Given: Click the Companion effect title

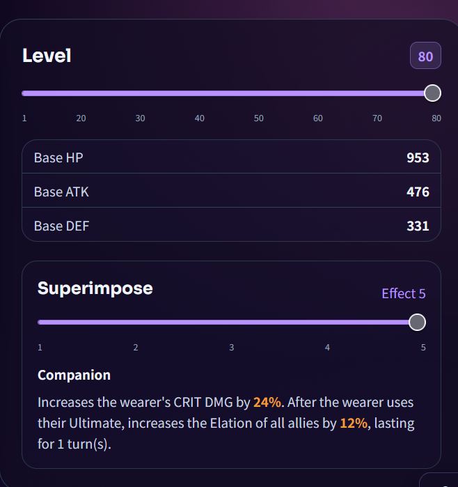Looking at the screenshot, I should pyautogui.click(x=74, y=375).
